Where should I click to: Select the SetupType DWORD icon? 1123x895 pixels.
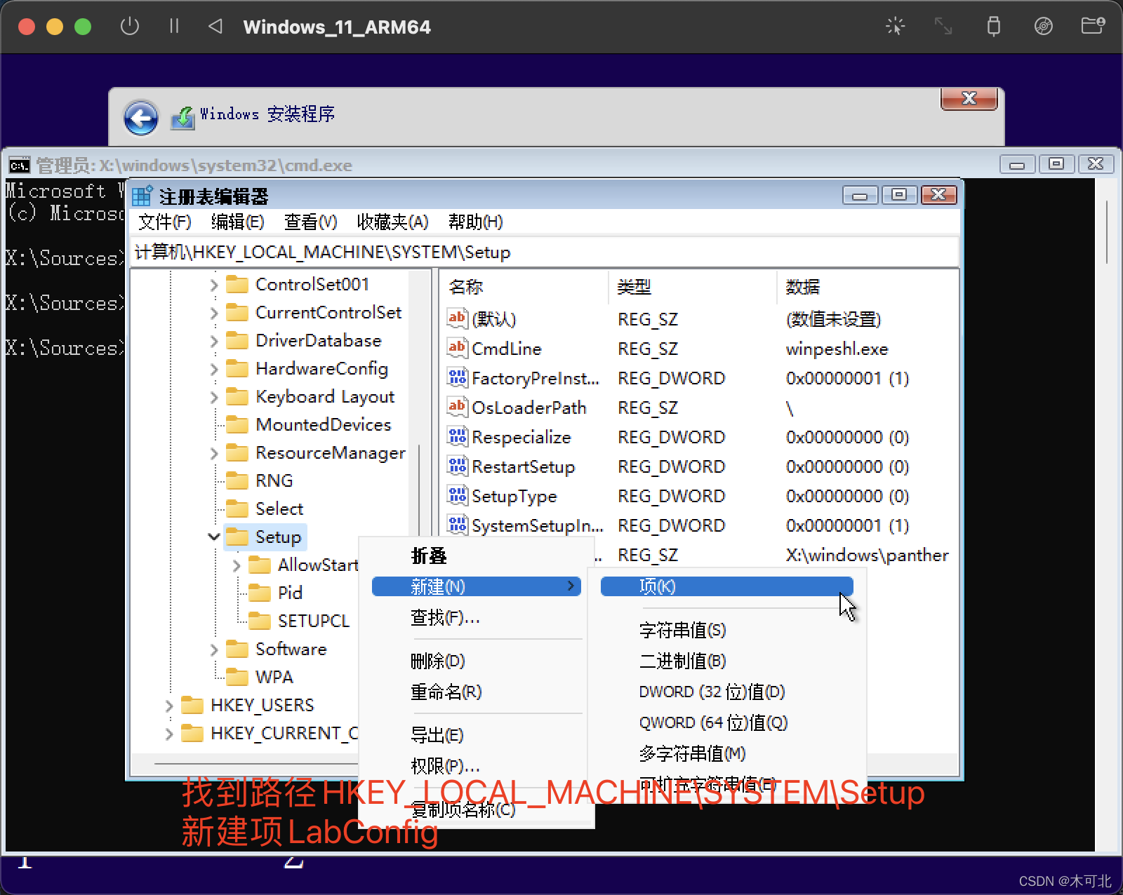(457, 495)
